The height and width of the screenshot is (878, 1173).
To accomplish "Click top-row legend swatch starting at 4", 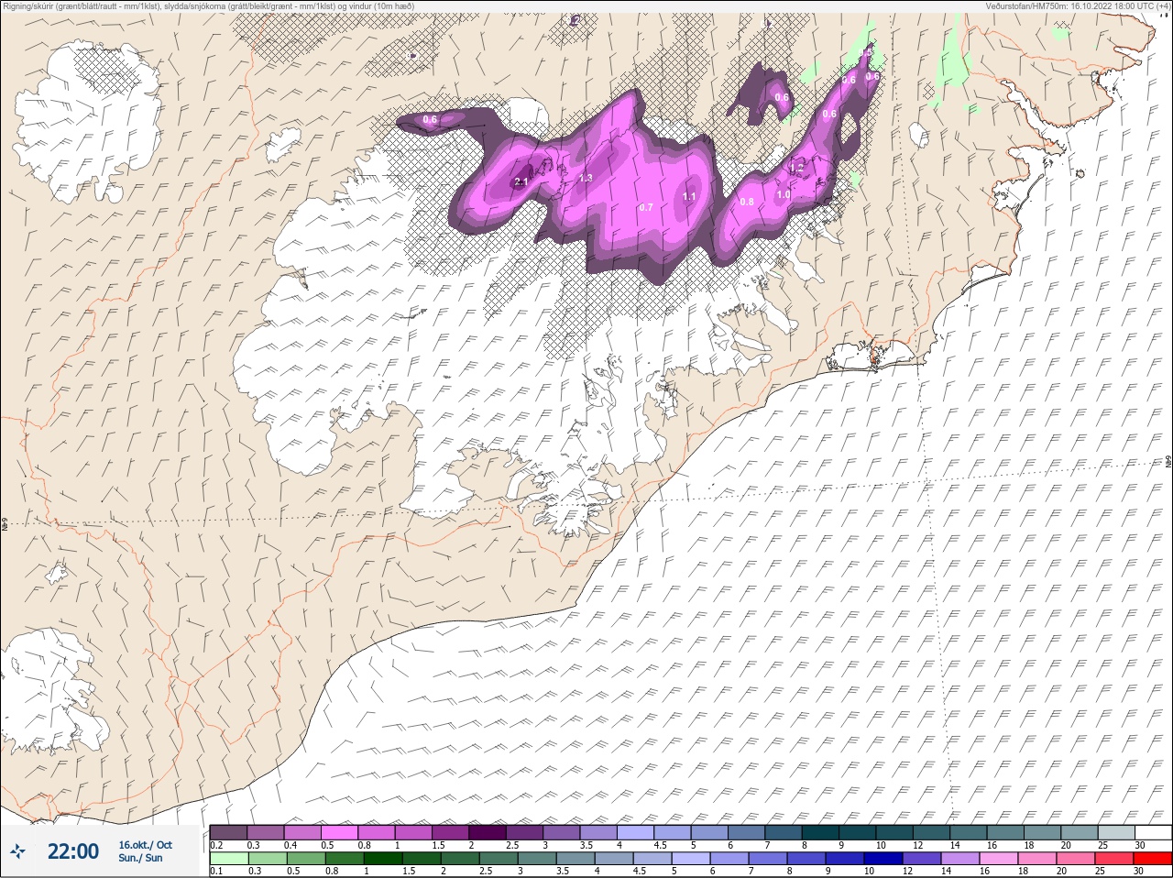I will click(635, 832).
